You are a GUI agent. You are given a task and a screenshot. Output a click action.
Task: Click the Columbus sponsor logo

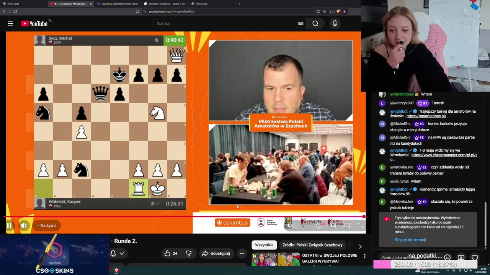click(232, 223)
